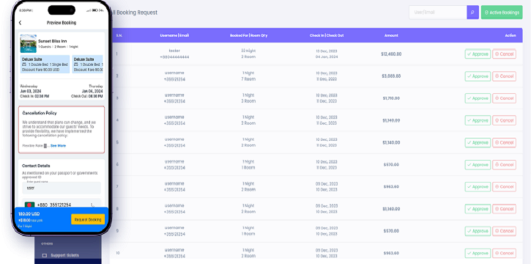
Task: Cancel booking in row 4
Action: coord(504,120)
